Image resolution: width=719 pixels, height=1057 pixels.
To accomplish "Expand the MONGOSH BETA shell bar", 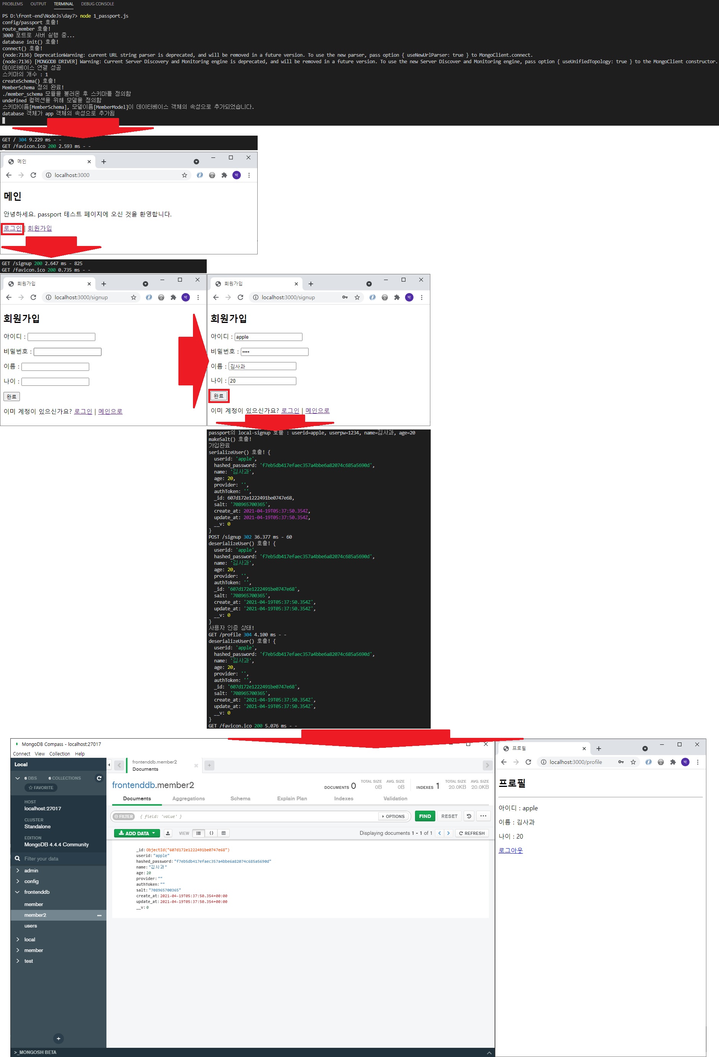I will [x=489, y=1052].
